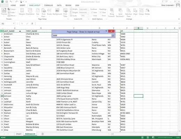Open the Sheet1 worksheet tab

click(19, 134)
